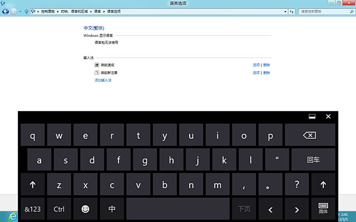Tap the a key on touch keyboard
The height and width of the screenshot is (222, 356).
(39, 159)
